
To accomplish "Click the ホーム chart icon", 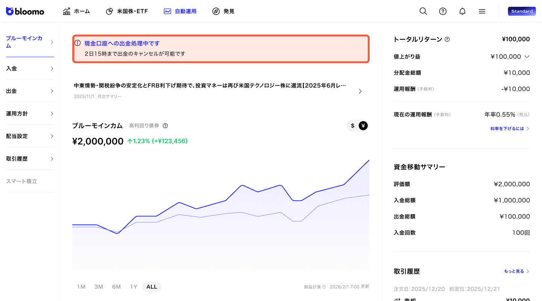I will (x=67, y=11).
